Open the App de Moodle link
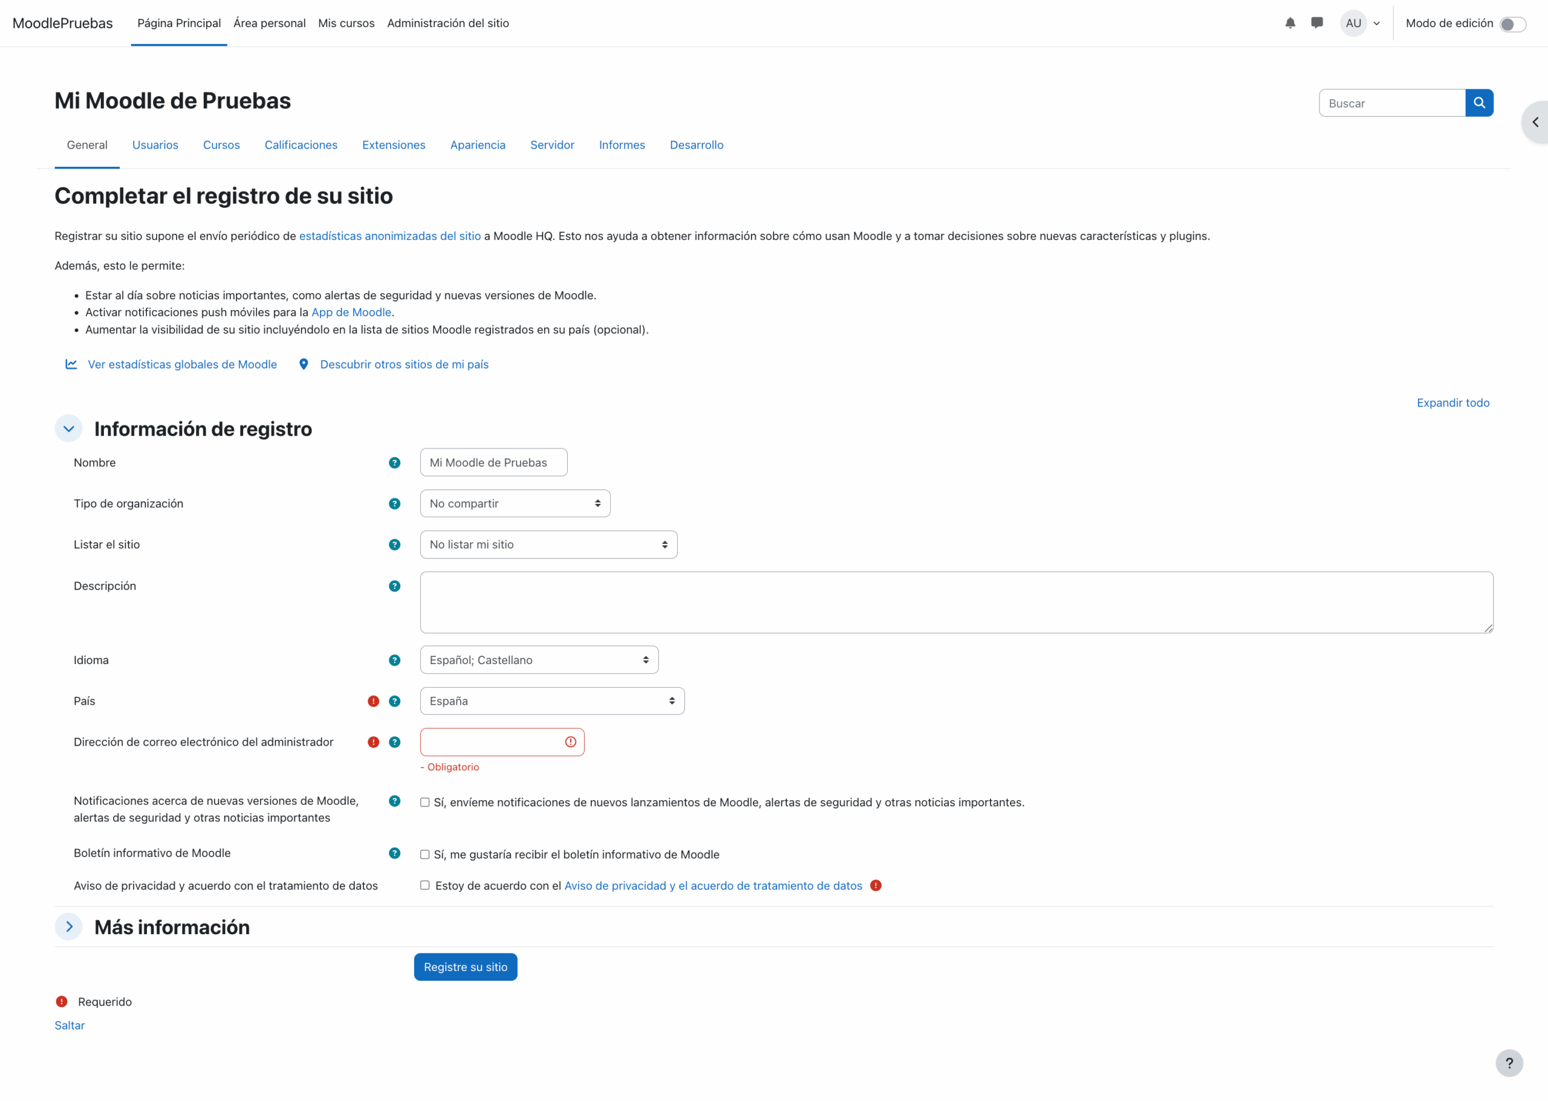 click(x=351, y=312)
